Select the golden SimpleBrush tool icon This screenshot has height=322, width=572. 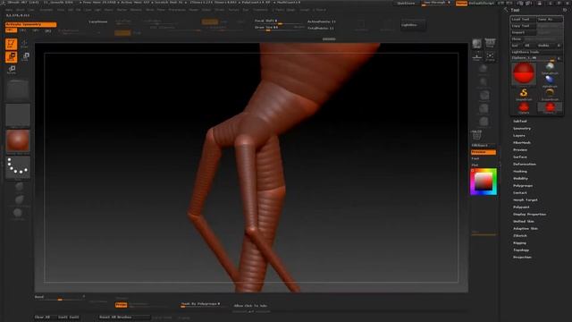click(524, 94)
